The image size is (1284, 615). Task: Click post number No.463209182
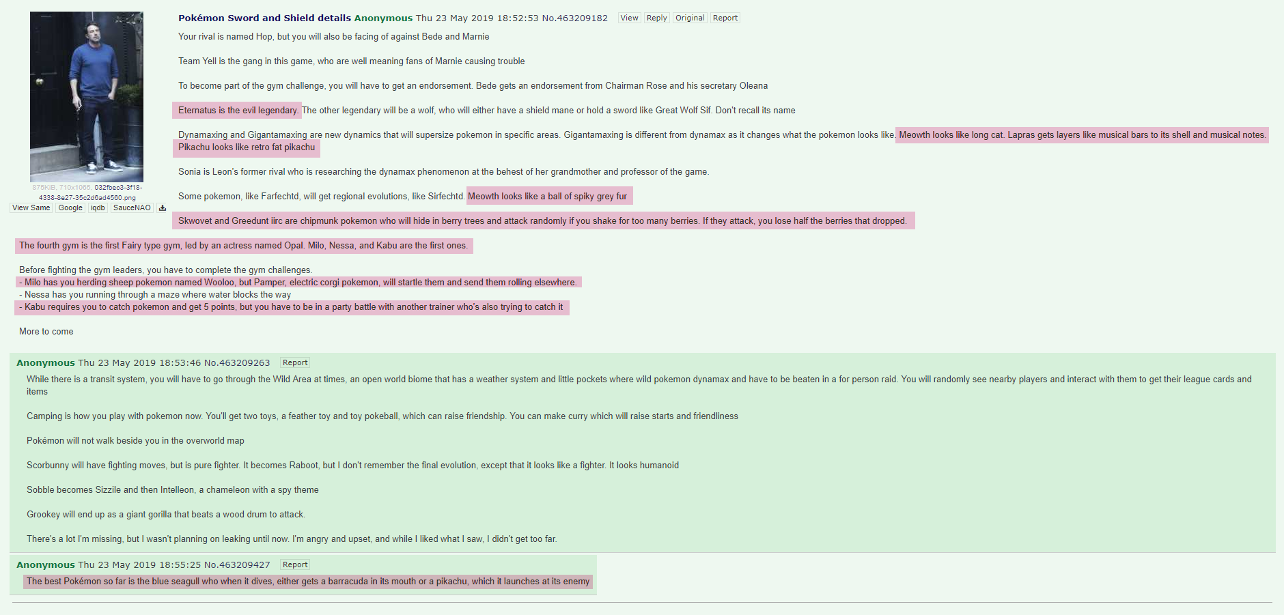point(575,18)
